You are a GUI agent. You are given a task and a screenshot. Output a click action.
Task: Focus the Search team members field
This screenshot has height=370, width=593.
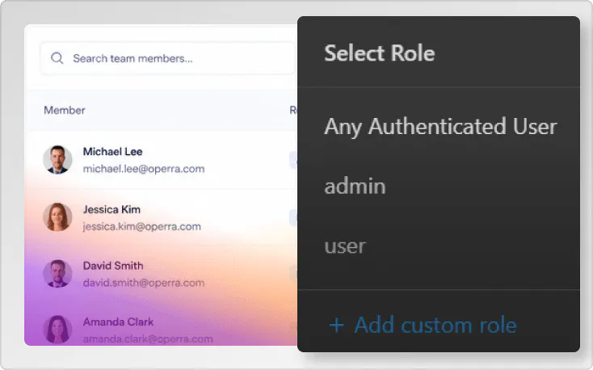tap(167, 58)
